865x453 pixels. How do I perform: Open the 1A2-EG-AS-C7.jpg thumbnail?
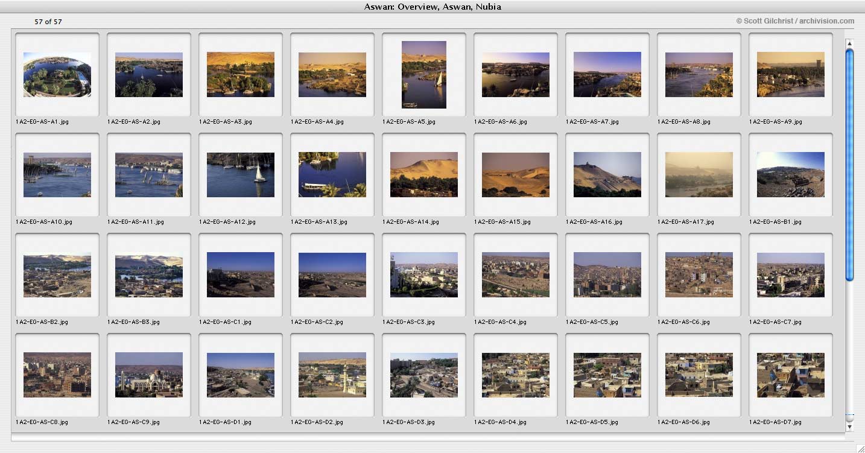click(791, 275)
